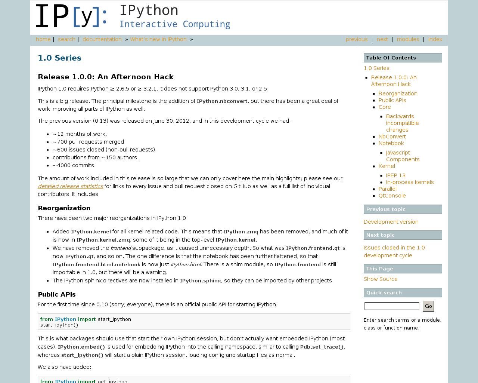Viewport: 478px width, 383px height.
Task: Click the Release 1.0.0: An Afternoon Hack heading
Action: [x=106, y=77]
